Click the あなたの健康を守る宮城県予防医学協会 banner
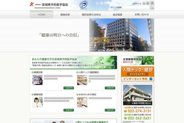Viewport: 184px width, 123px height. pos(74,62)
